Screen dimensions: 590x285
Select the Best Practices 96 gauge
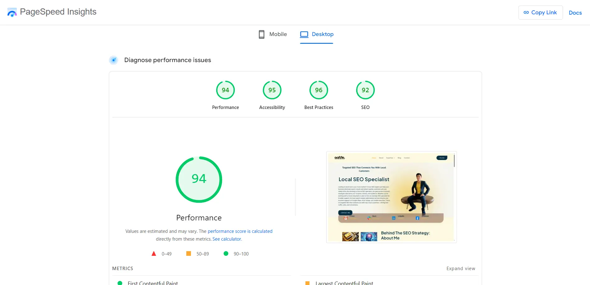click(x=318, y=90)
